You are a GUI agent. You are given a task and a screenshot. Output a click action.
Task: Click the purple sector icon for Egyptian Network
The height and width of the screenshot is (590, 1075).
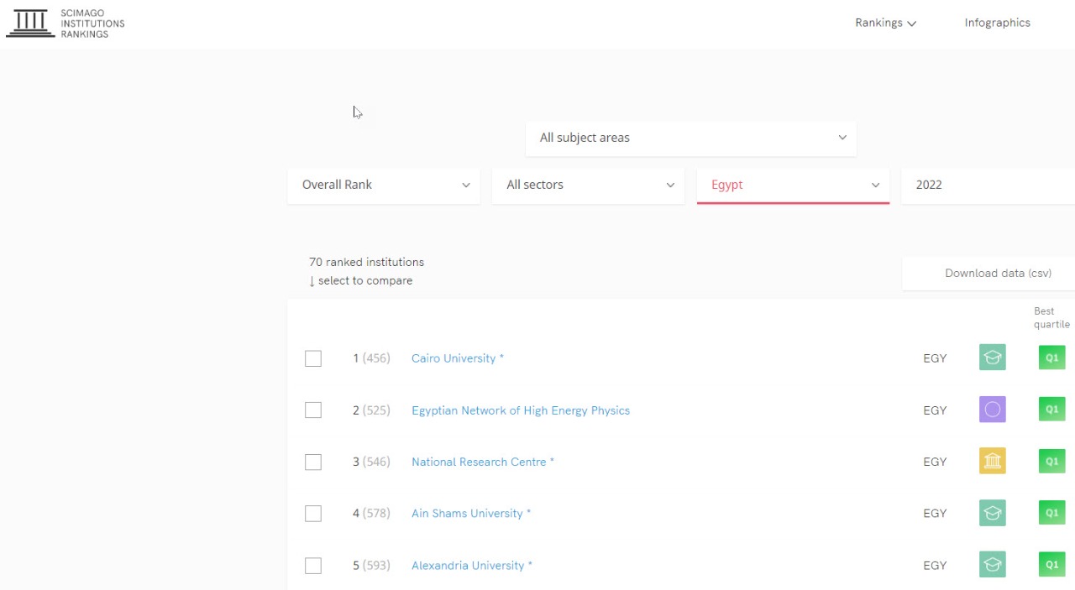pos(992,410)
